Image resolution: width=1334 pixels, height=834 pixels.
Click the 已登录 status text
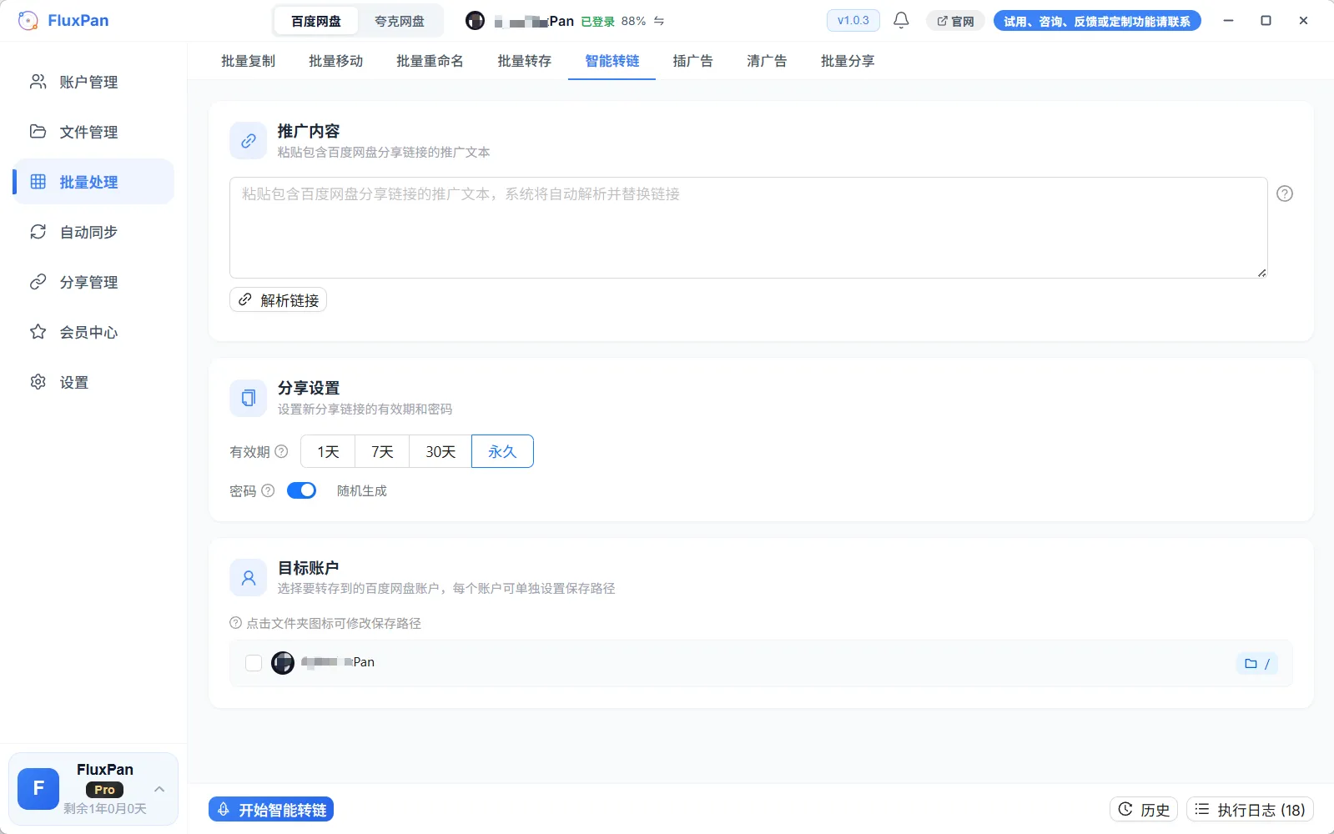coord(597,21)
